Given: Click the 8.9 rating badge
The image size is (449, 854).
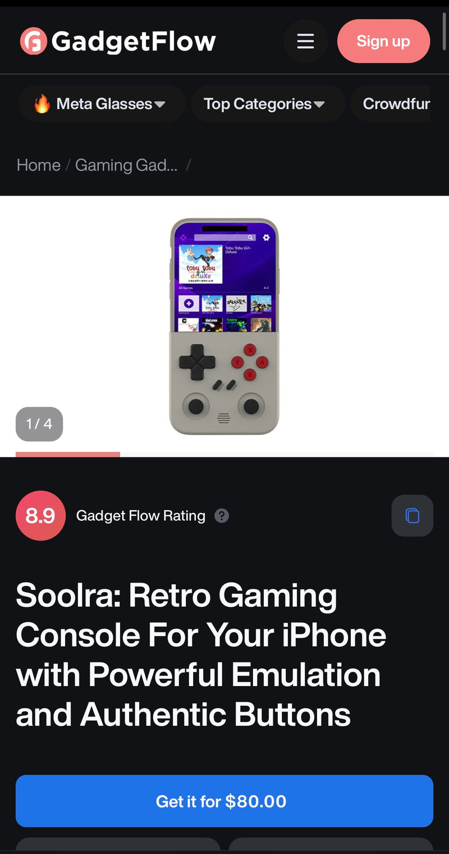Looking at the screenshot, I should [x=40, y=516].
